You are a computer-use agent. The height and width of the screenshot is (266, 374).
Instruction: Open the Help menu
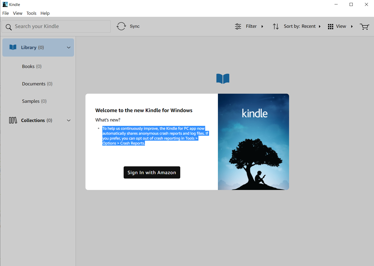tap(45, 13)
